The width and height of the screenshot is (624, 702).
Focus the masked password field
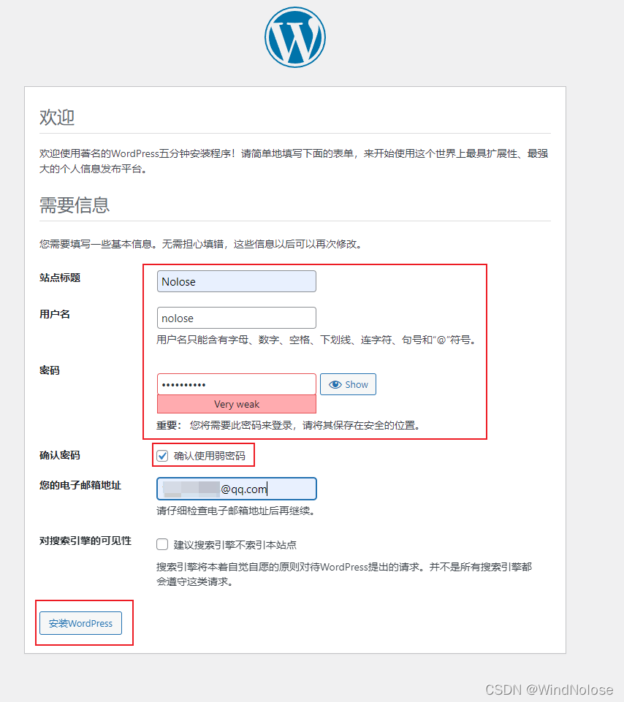pos(237,384)
